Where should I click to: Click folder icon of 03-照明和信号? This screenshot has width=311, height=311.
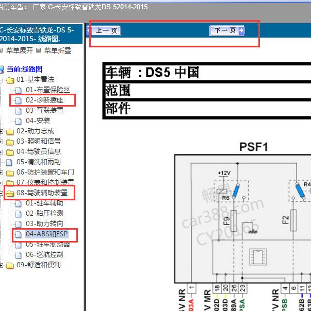[x=10, y=142]
